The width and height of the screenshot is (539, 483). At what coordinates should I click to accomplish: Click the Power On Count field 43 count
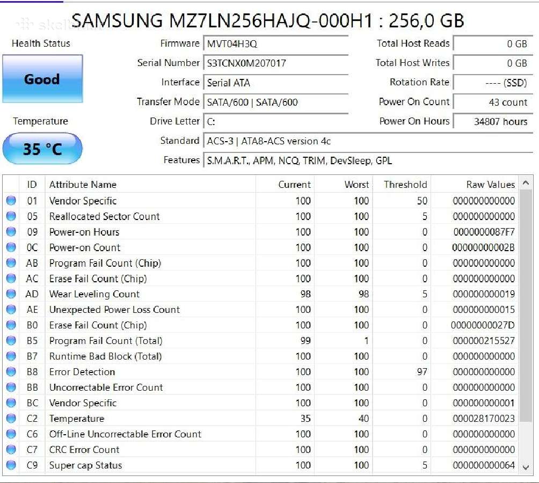point(493,102)
